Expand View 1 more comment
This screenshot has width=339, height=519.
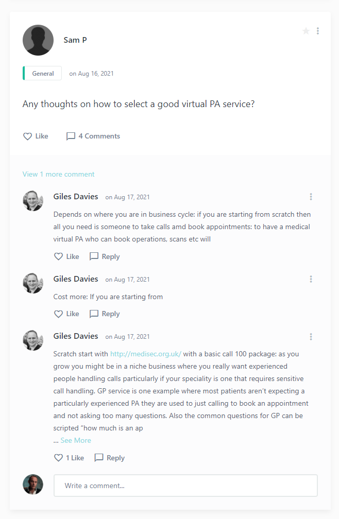coord(58,174)
